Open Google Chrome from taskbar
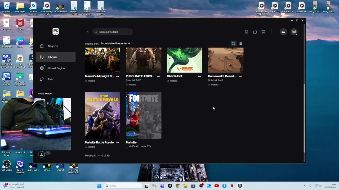The width and height of the screenshot is (339, 190). 178,186
